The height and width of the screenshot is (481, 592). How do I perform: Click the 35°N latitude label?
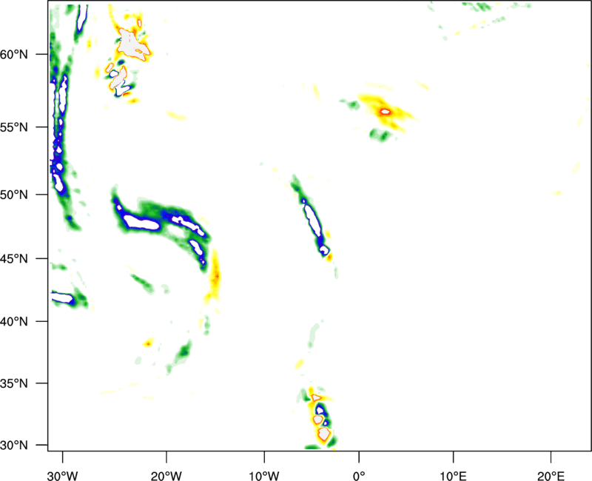(x=14, y=383)
